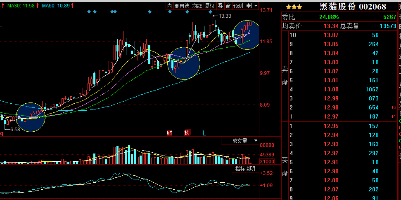Select sell level 5 at price 13.01
This screenshot has width=401, height=200.
[339, 81]
